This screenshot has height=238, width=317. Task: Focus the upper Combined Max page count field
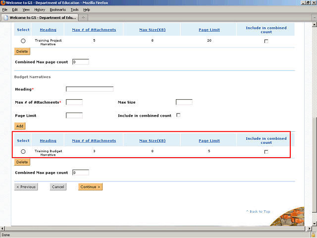81,62
